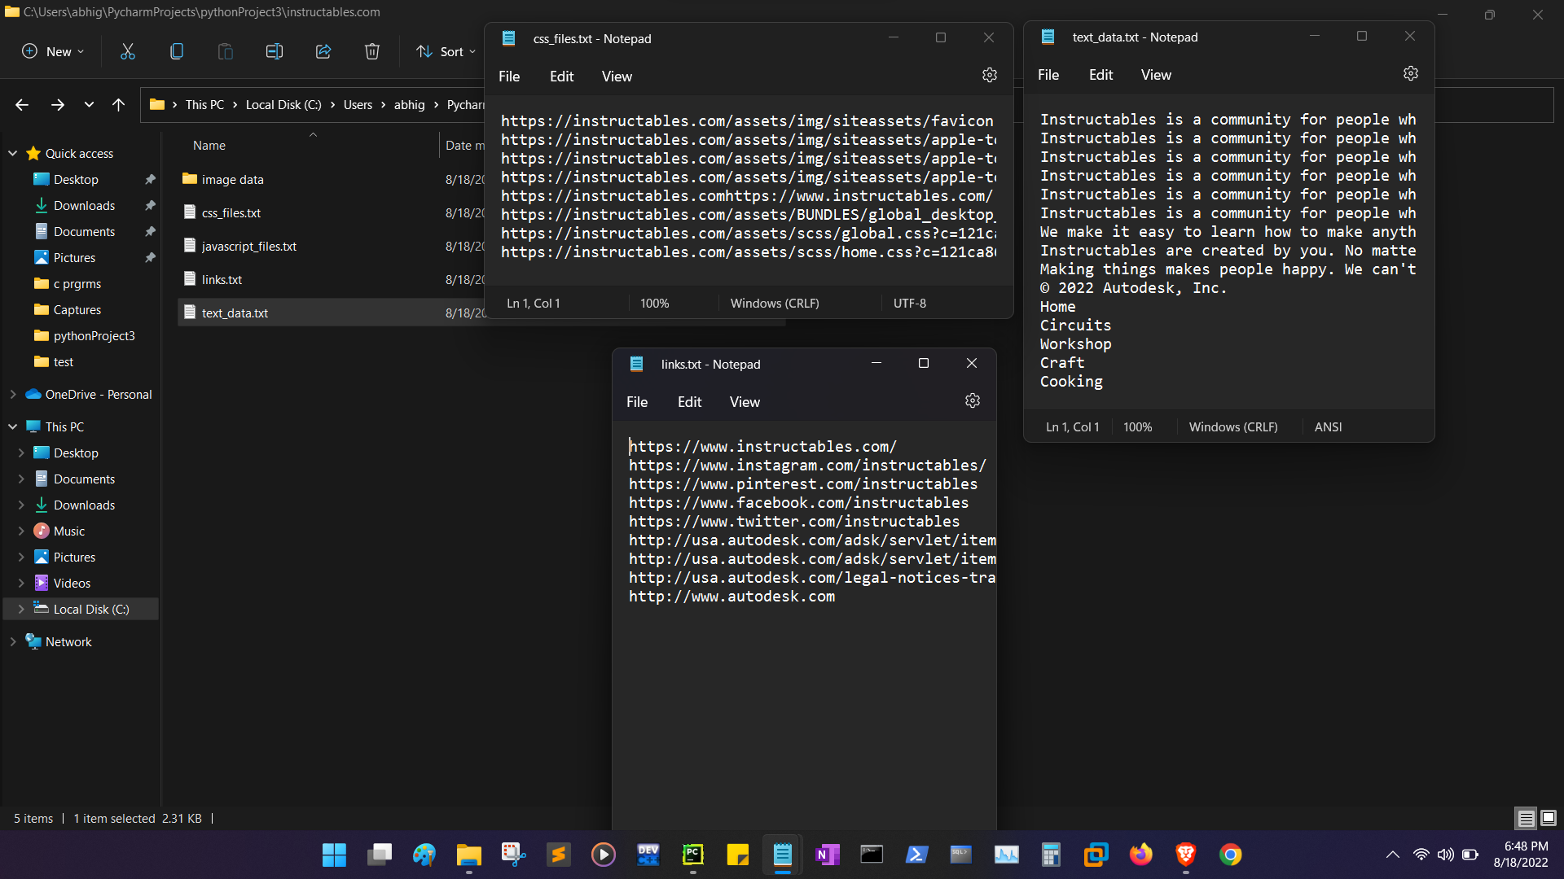Open PyCharm from the taskbar
Viewport: 1564px width, 879px height.
[x=692, y=855]
